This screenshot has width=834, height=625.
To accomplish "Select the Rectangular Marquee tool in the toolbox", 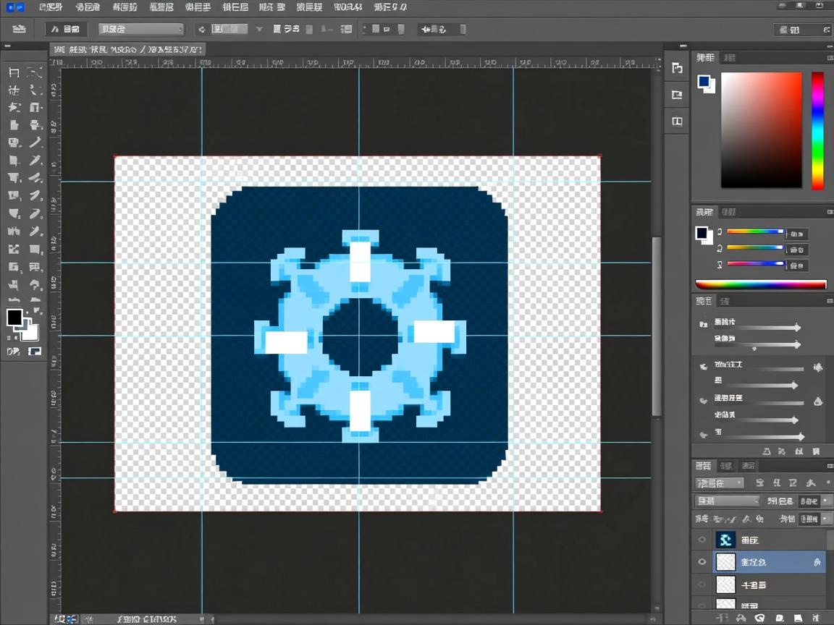I will [14, 72].
